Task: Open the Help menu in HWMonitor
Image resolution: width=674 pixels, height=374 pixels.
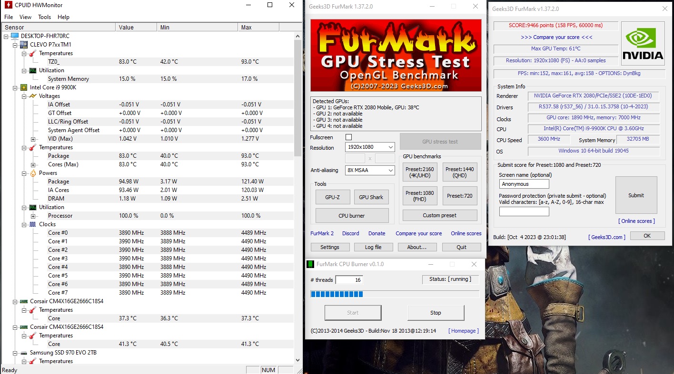Action: [x=63, y=17]
